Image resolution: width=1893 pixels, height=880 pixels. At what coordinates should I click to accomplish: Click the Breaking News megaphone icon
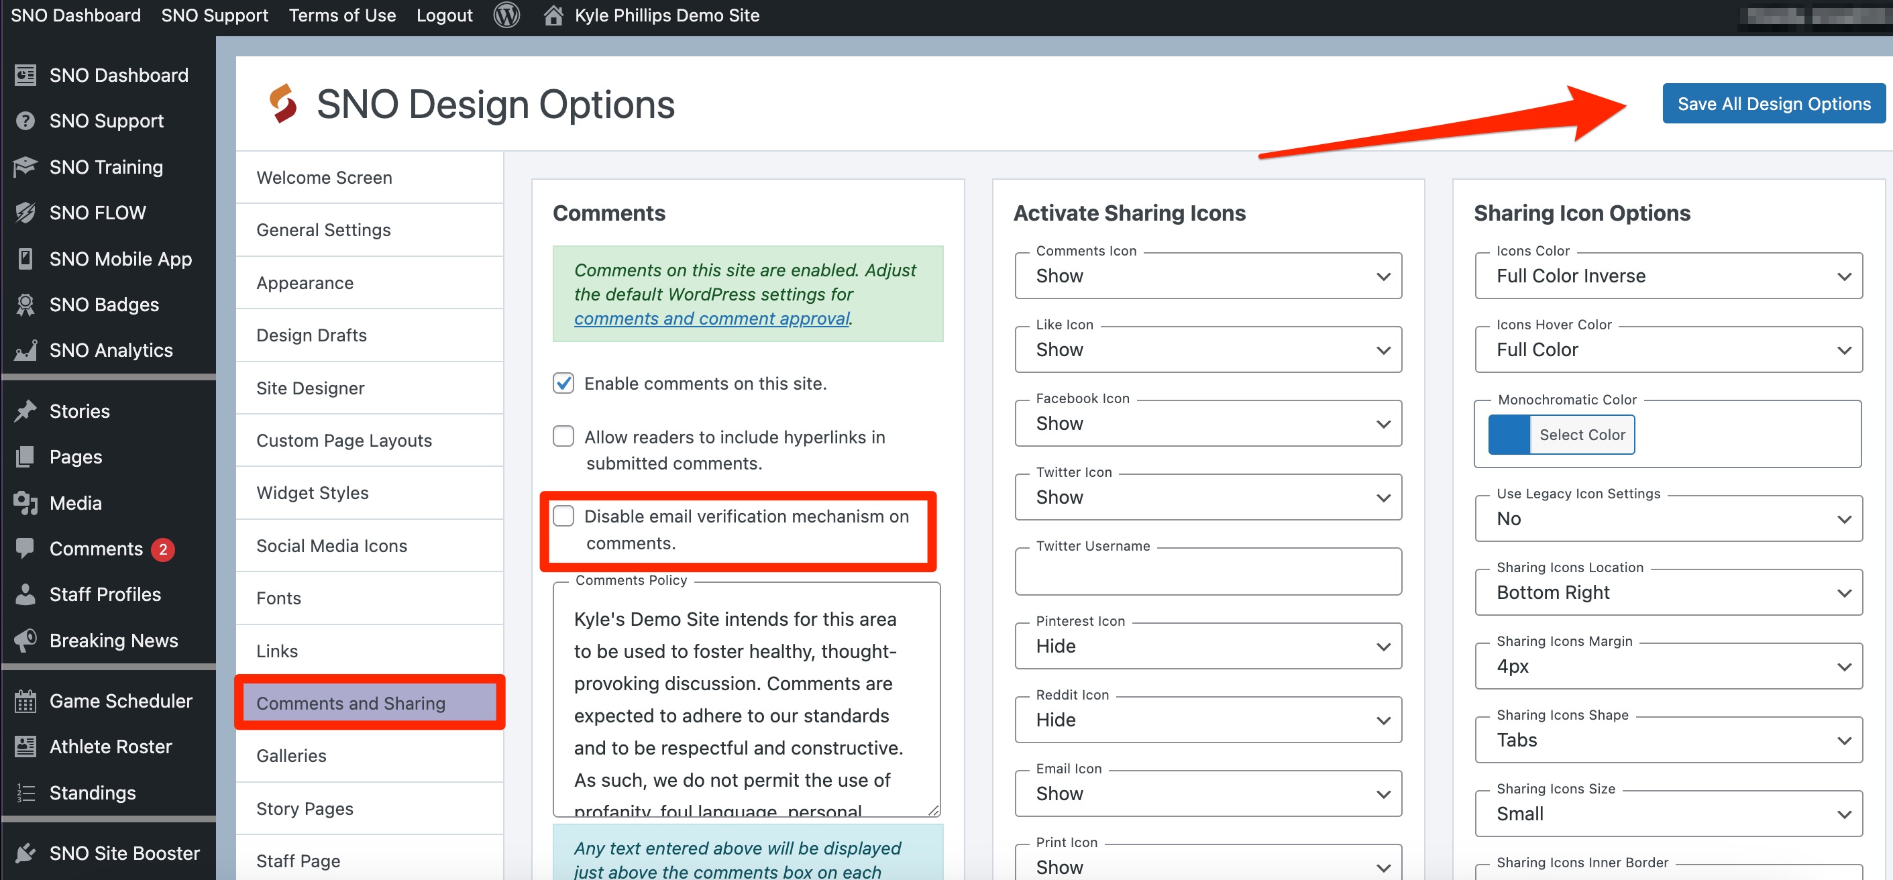(25, 640)
